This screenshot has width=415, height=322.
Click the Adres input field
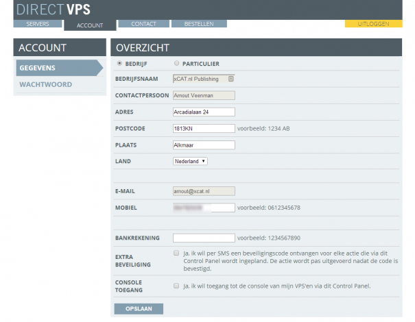tap(204, 112)
